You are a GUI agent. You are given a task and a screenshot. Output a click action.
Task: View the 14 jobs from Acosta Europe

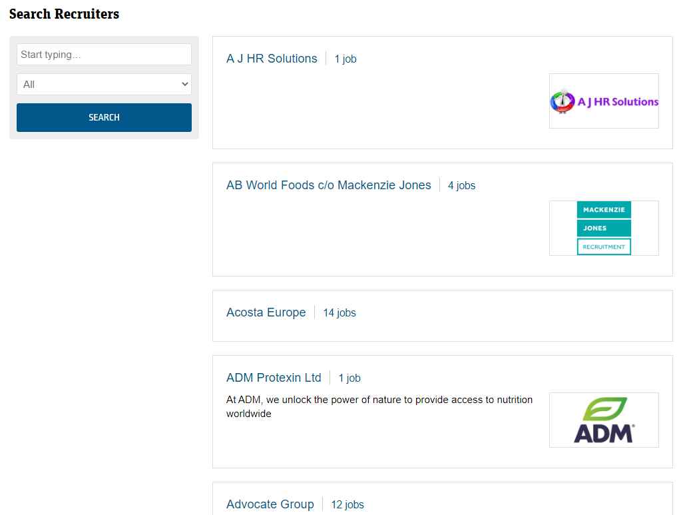340,313
